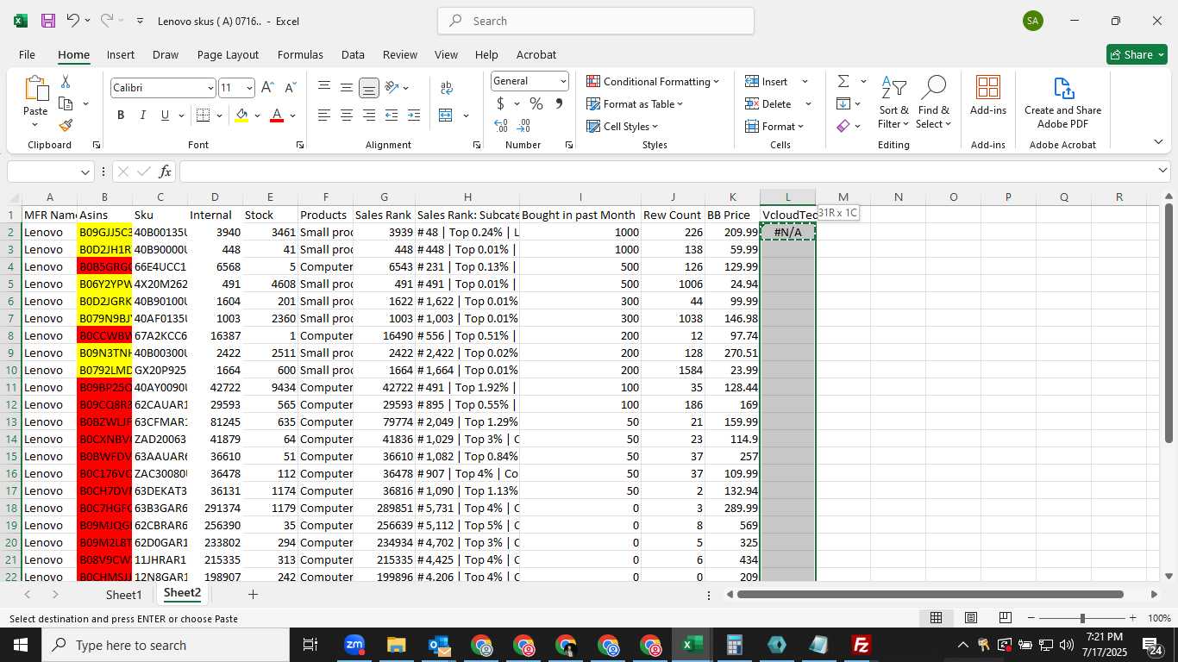Open FileZilla from the taskbar

coord(861,645)
